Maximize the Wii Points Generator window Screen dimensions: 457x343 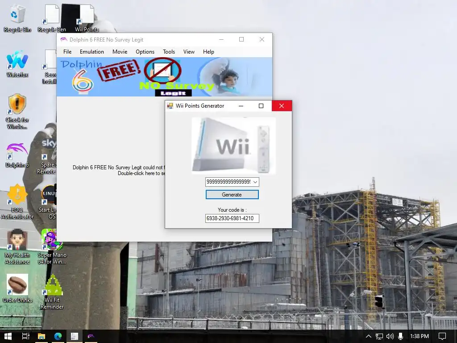pyautogui.click(x=261, y=106)
